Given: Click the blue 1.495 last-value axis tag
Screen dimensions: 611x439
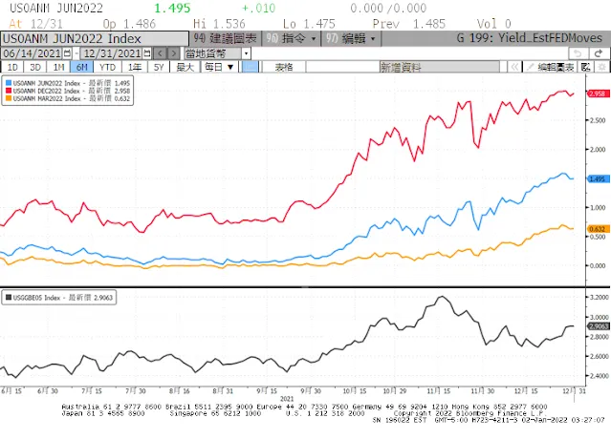Looking at the screenshot, I should click(x=598, y=178).
